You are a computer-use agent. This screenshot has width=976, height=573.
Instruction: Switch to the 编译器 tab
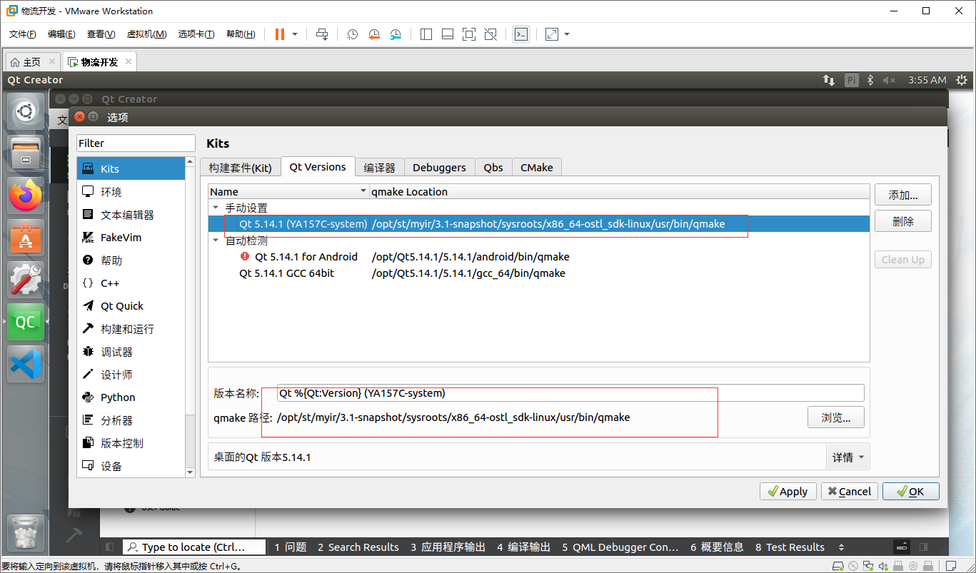(x=379, y=168)
